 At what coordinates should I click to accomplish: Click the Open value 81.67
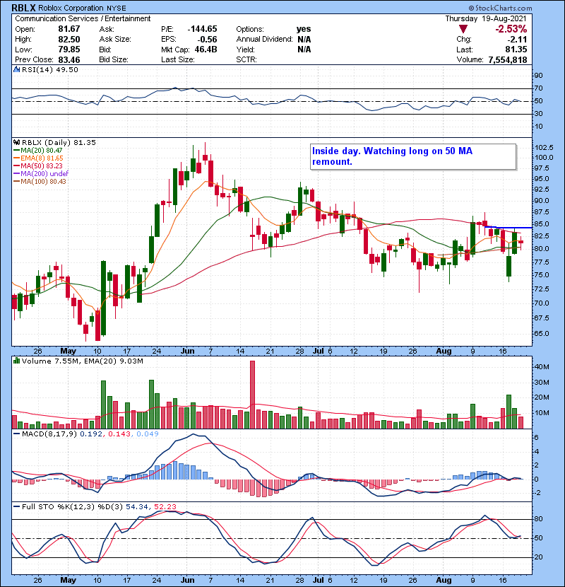point(69,29)
